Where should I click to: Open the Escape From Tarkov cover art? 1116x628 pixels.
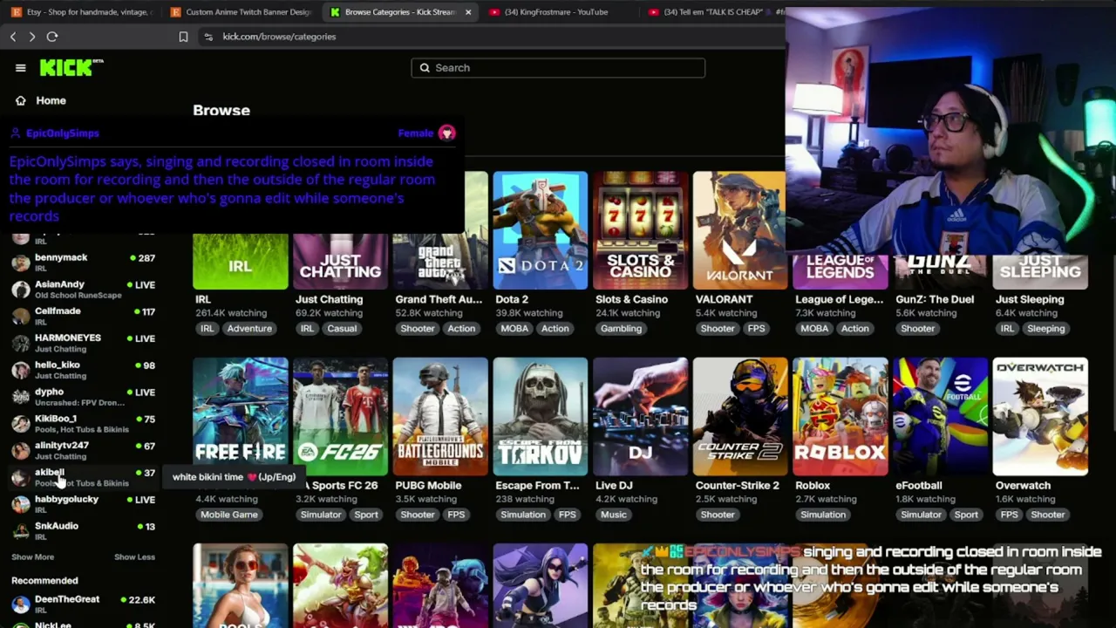(541, 416)
